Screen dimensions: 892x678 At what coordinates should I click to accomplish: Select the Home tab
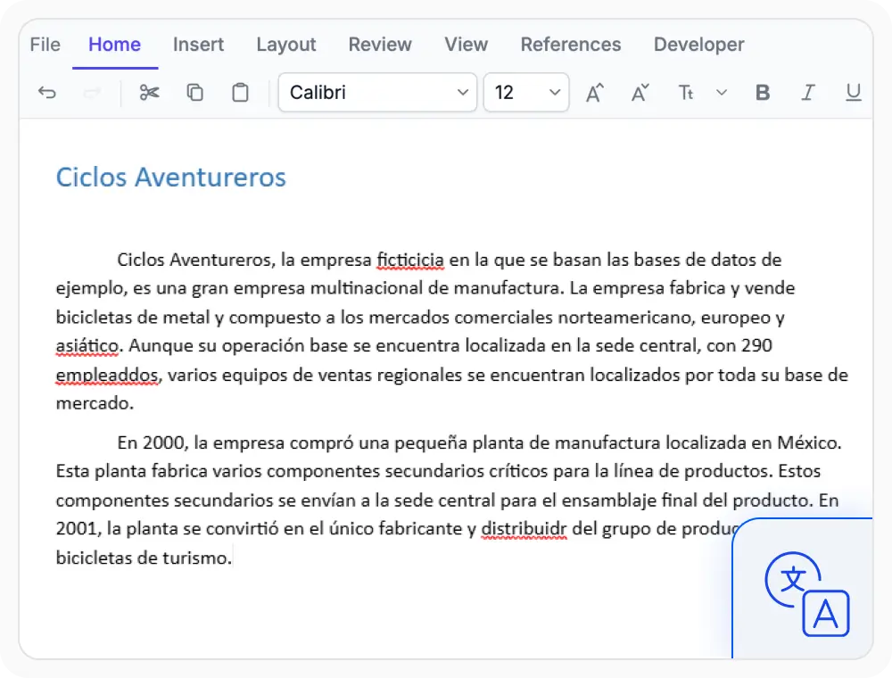[x=114, y=45]
